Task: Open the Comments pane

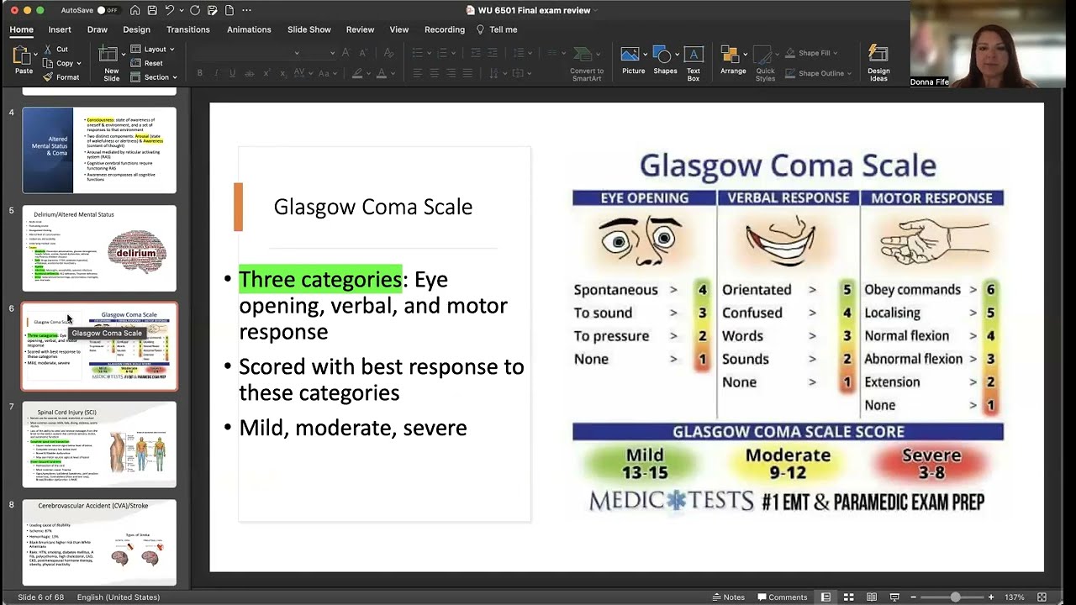Action: pyautogui.click(x=781, y=597)
